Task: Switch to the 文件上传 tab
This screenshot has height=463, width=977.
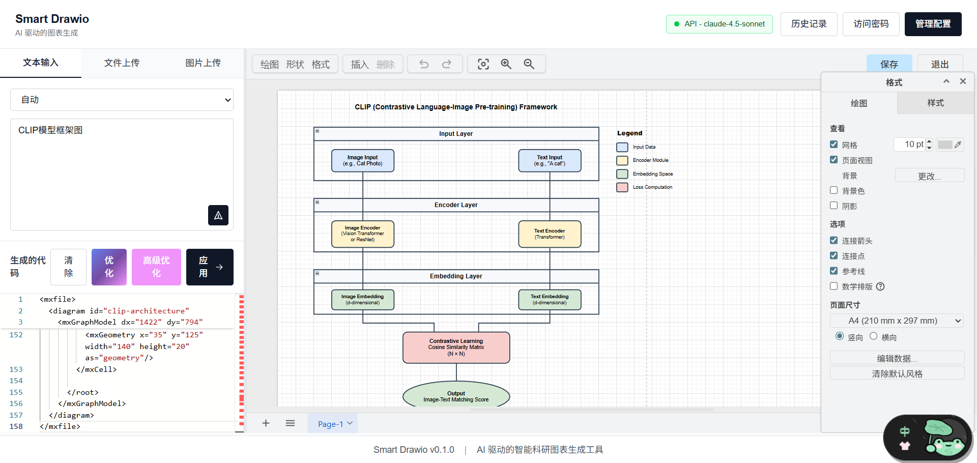Action: (122, 63)
